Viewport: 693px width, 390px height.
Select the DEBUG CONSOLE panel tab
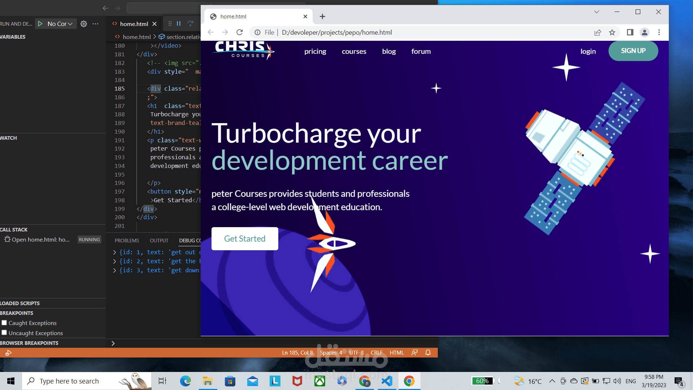(190, 240)
